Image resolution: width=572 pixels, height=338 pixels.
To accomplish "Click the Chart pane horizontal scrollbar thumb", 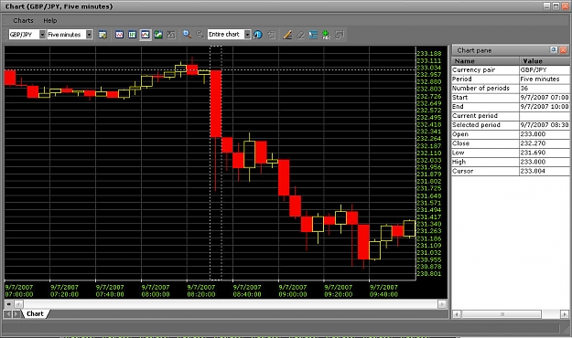I will point(502,314).
